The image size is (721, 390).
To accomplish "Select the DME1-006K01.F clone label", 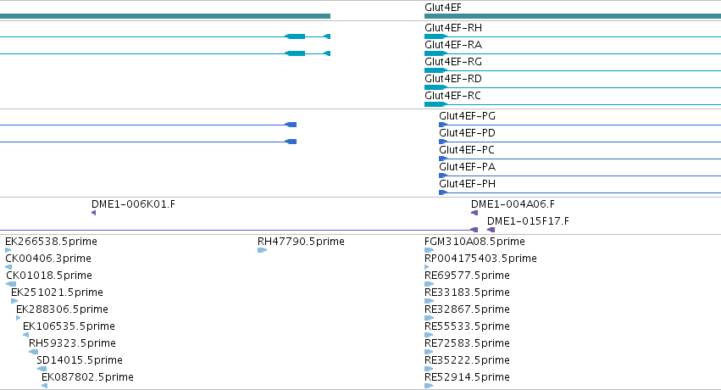I will (x=133, y=204).
